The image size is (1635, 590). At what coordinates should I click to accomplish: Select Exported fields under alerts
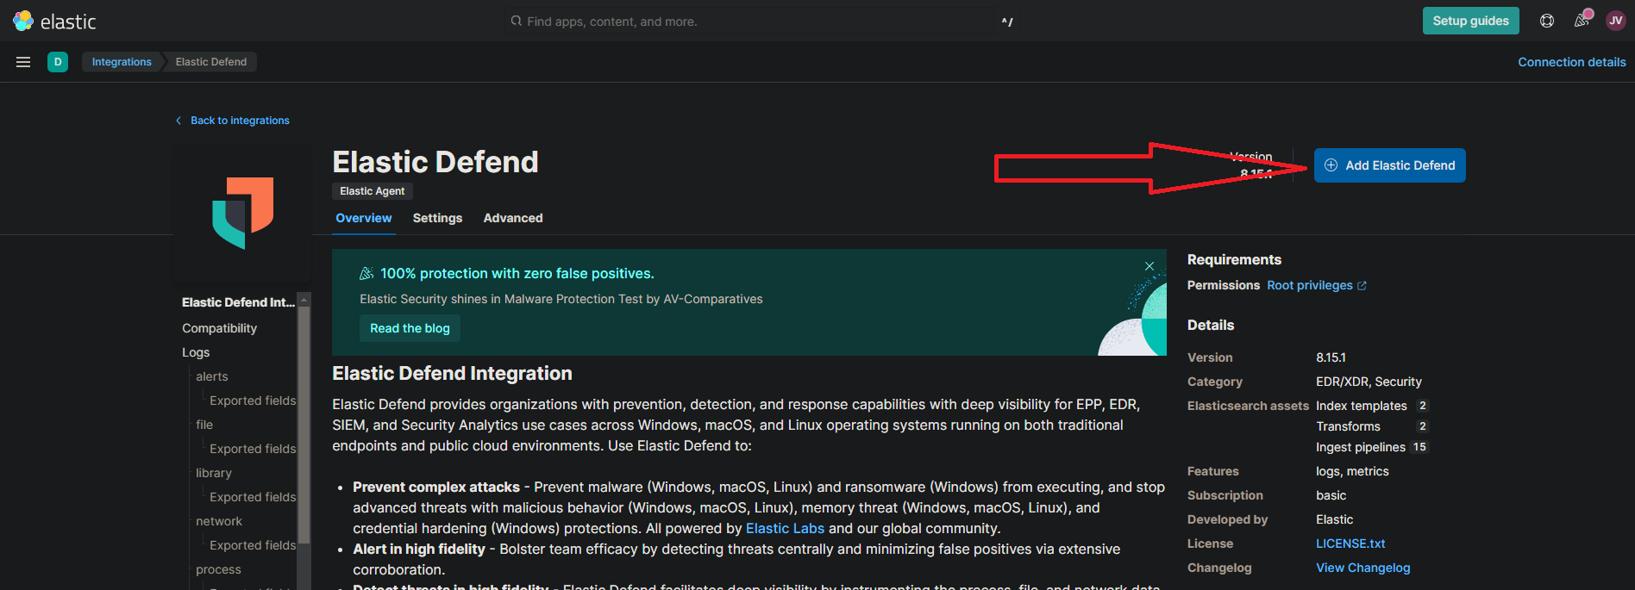click(x=253, y=401)
